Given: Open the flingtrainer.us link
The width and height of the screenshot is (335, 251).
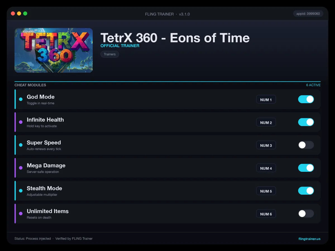Looking at the screenshot, I should click(309, 239).
